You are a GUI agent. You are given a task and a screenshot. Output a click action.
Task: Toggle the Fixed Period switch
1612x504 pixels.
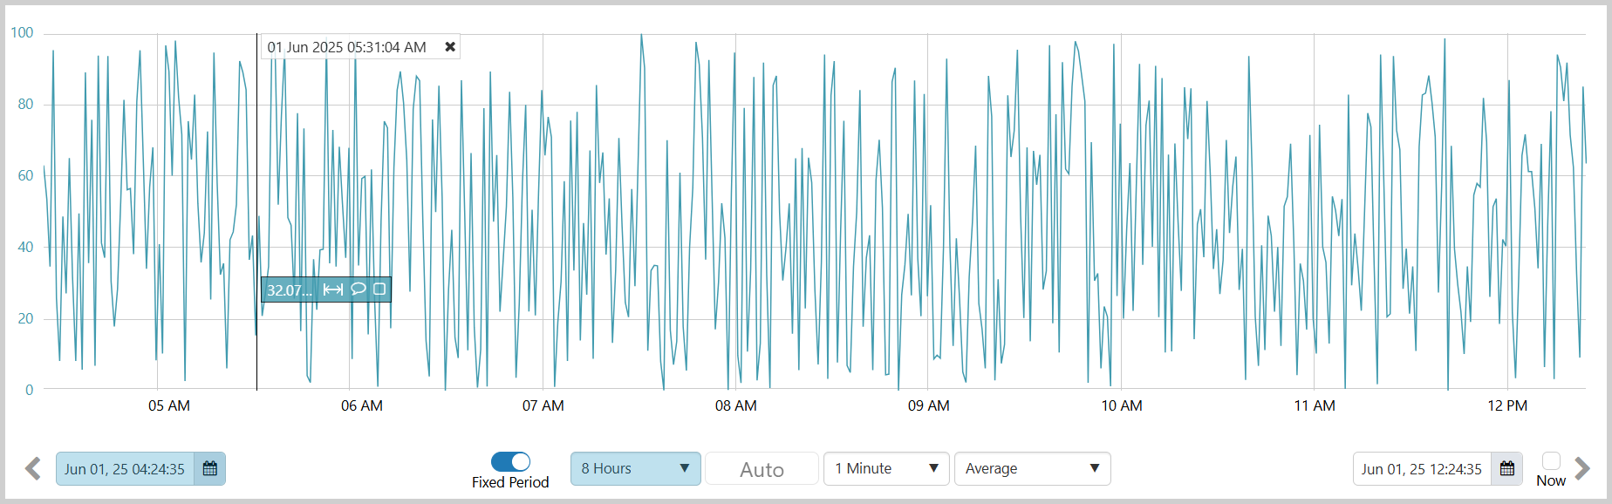[x=510, y=462]
